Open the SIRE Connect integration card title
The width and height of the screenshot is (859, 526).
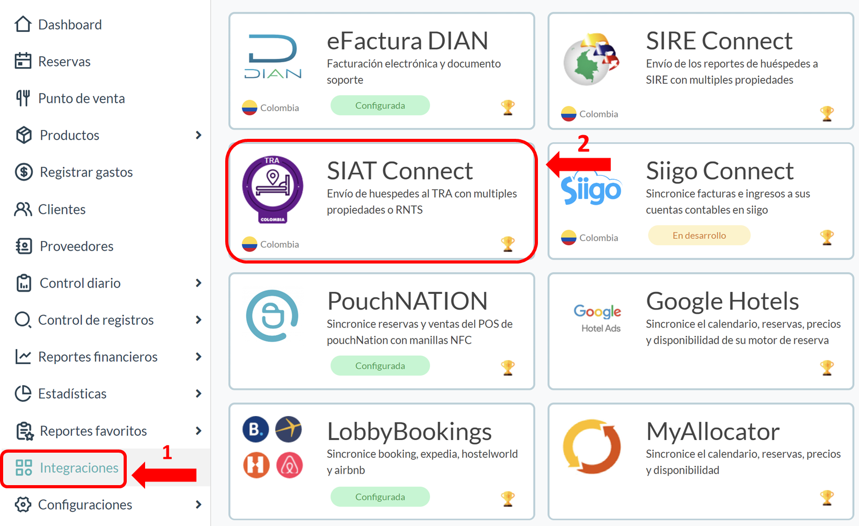[x=719, y=41]
